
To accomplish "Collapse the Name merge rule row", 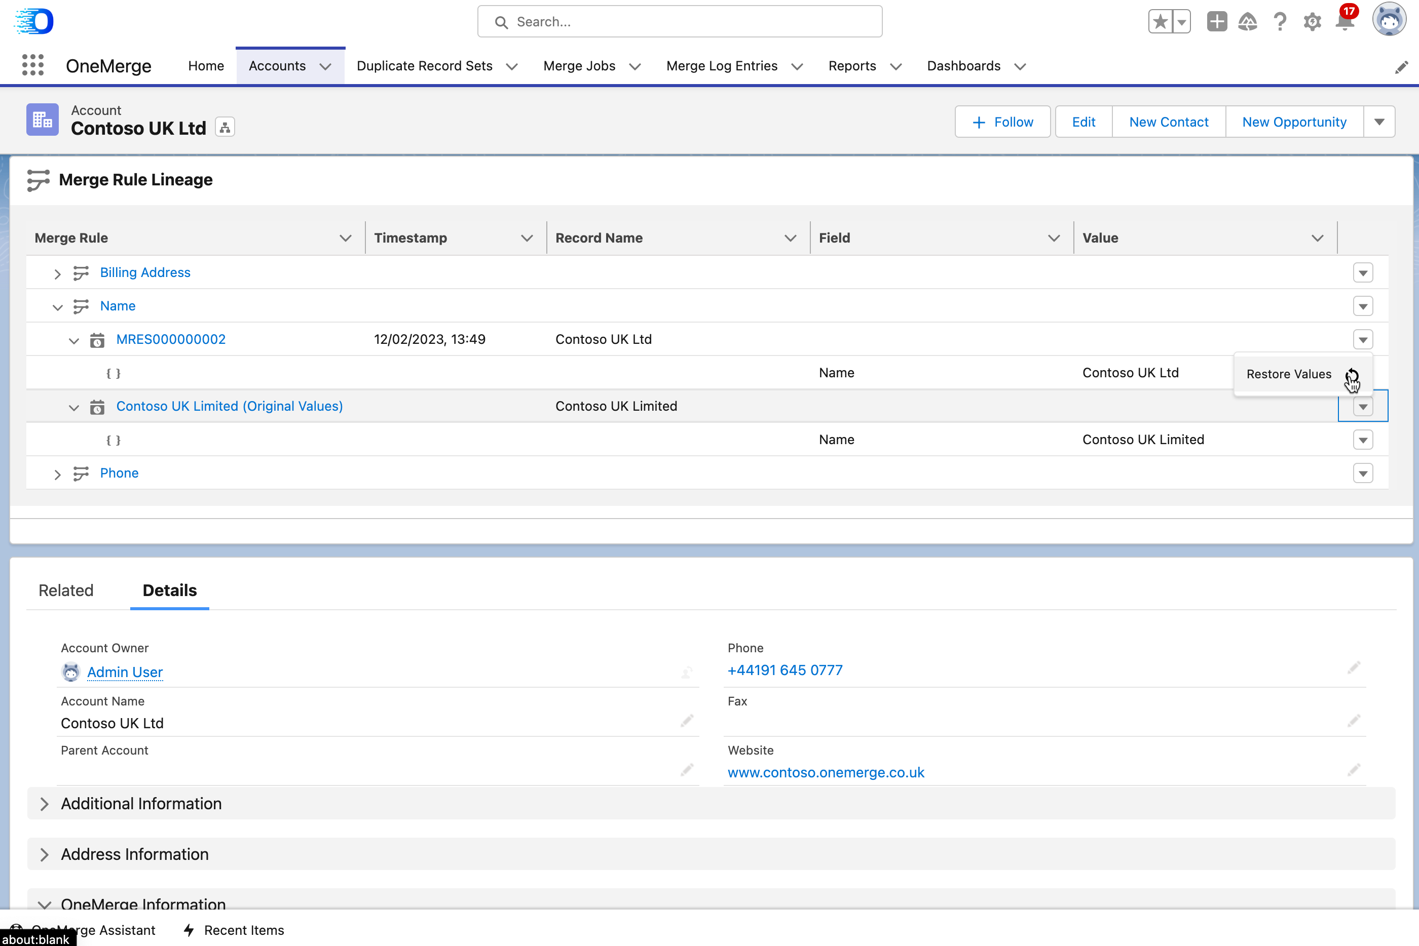I will click(x=57, y=307).
